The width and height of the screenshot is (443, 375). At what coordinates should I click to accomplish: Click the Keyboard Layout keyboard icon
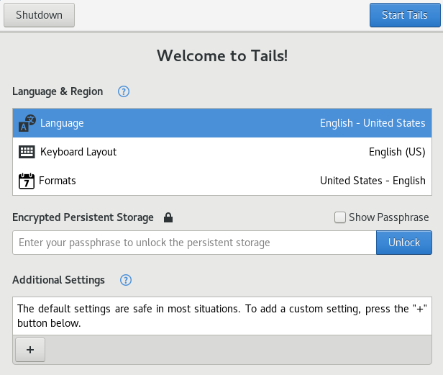pyautogui.click(x=27, y=152)
